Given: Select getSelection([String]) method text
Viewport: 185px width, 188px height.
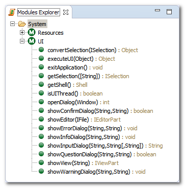Looking at the screenshot, I should click(74, 76).
